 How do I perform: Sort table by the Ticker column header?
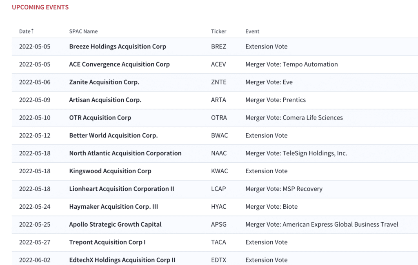pyautogui.click(x=219, y=31)
